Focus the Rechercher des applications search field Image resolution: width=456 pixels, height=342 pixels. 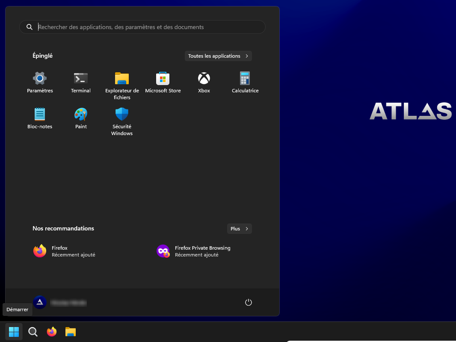[142, 27]
